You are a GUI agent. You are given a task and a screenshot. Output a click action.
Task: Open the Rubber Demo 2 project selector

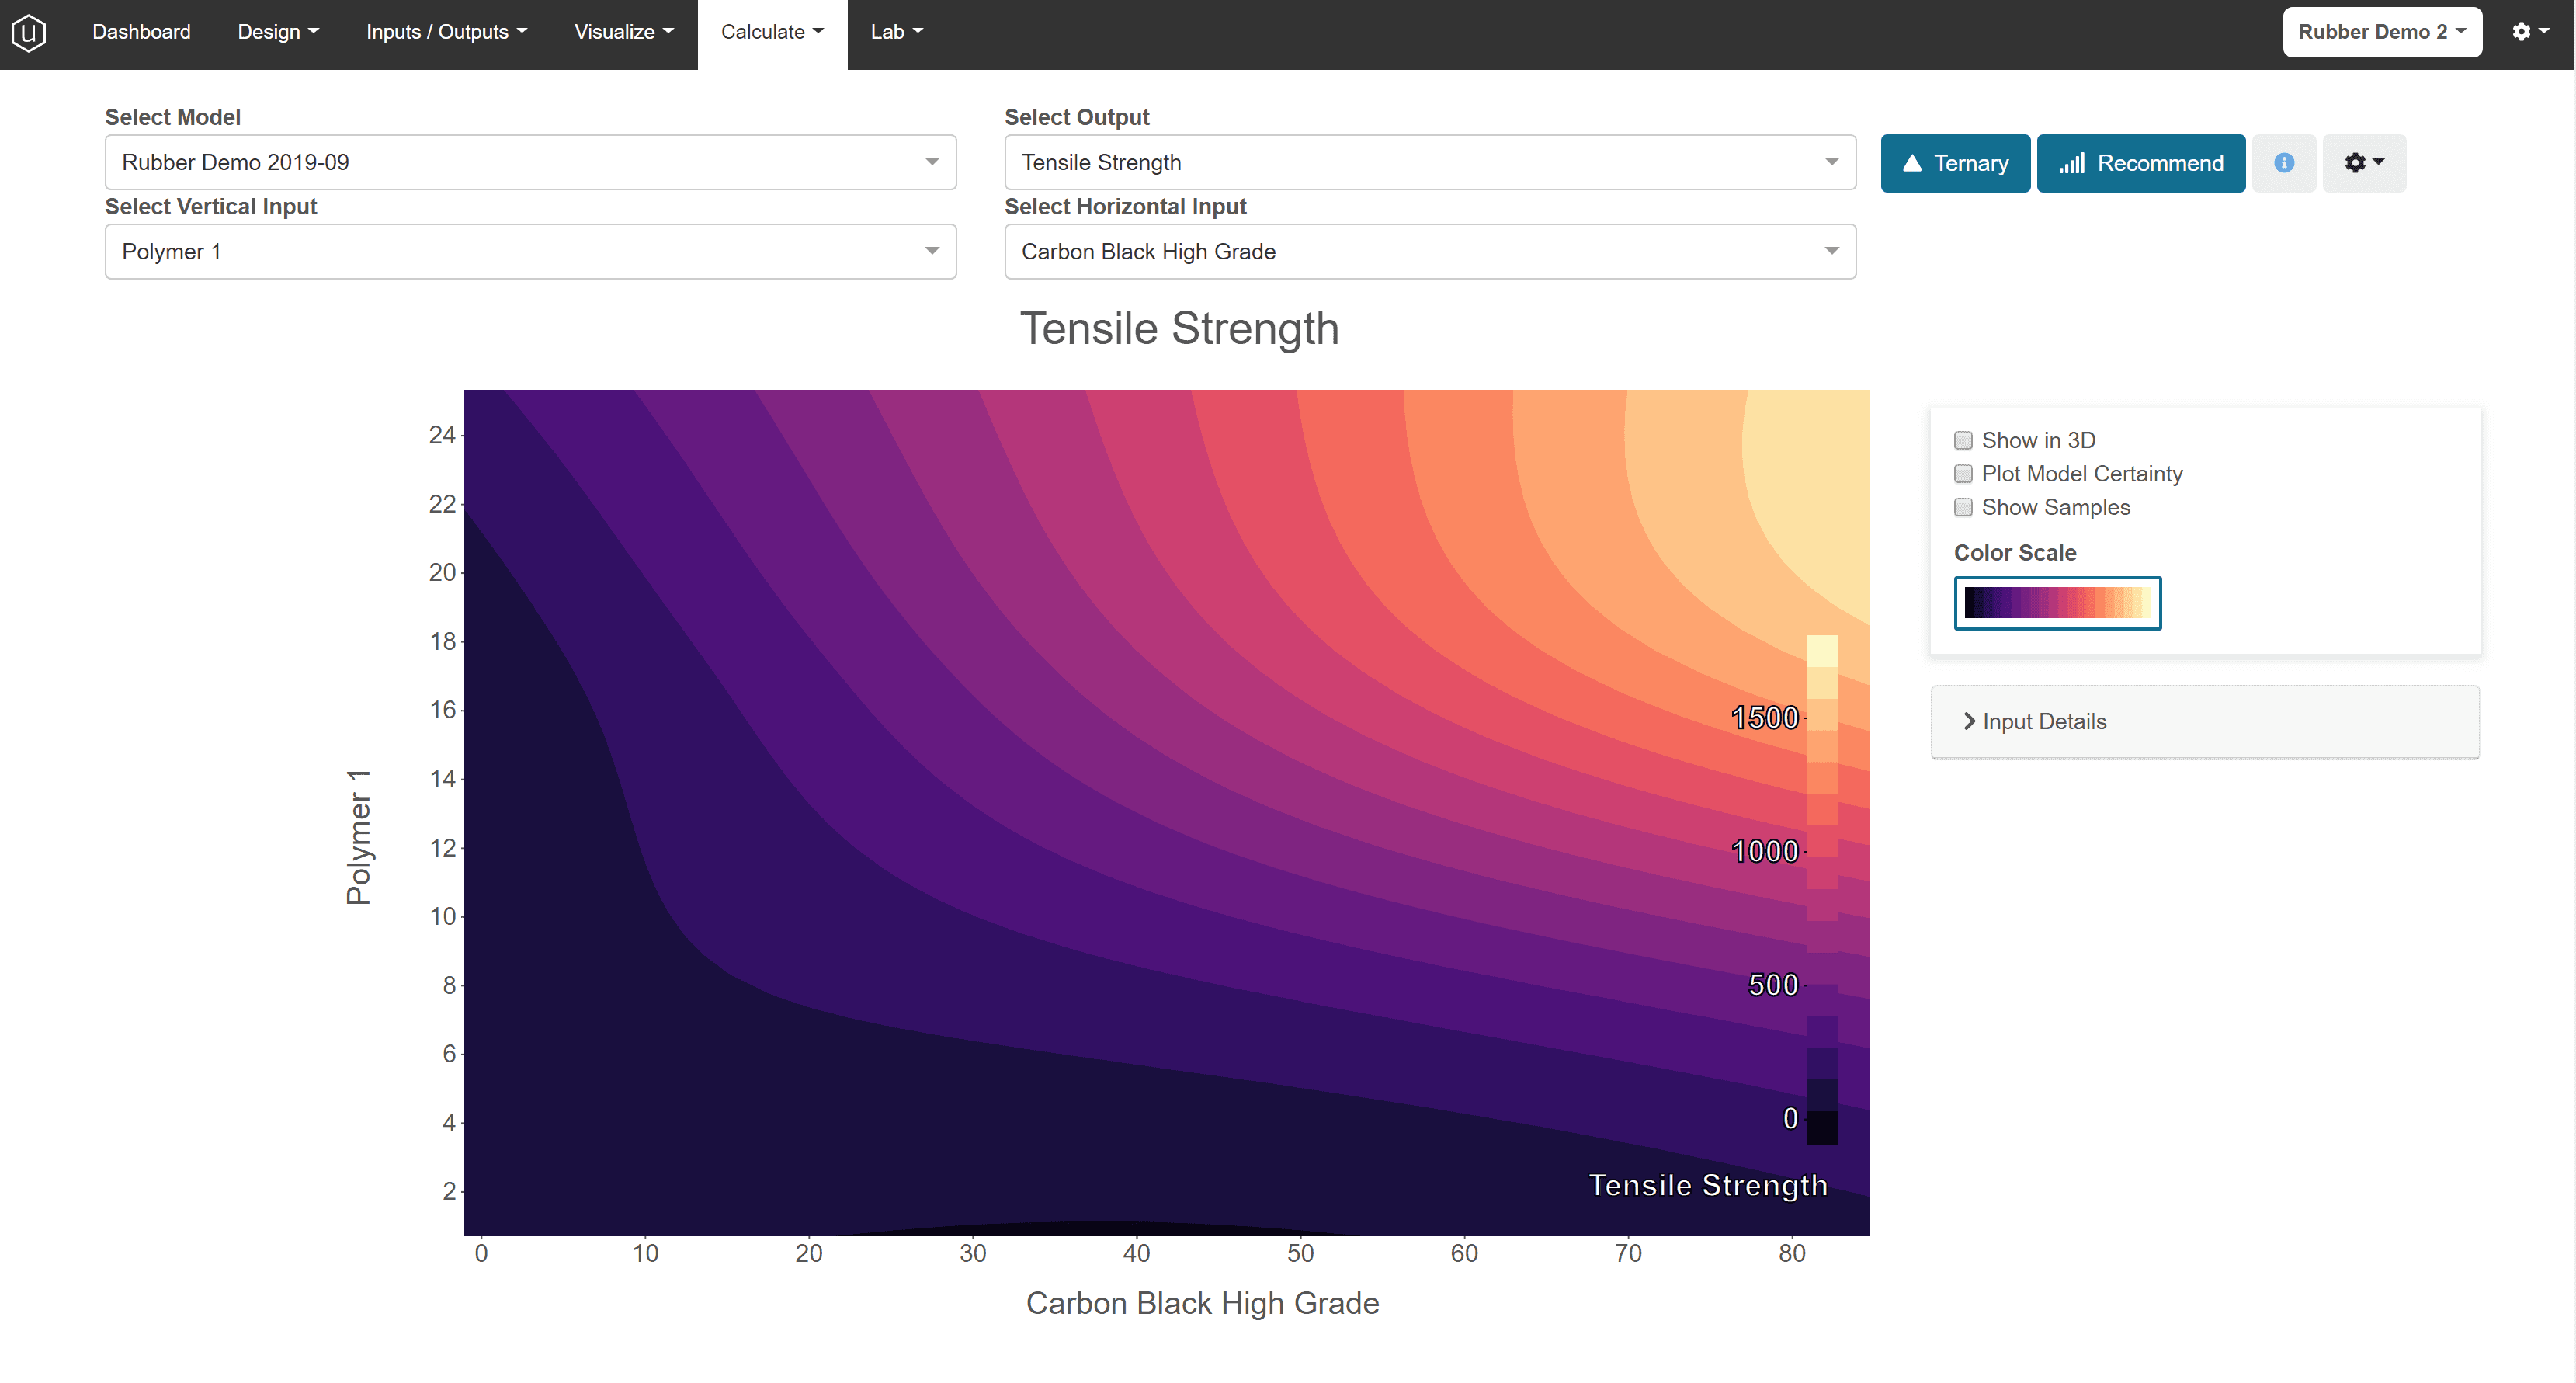pos(2381,32)
